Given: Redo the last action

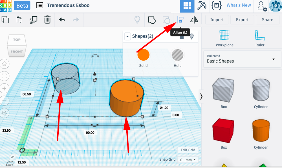Looking at the screenshot, I should (76, 19).
